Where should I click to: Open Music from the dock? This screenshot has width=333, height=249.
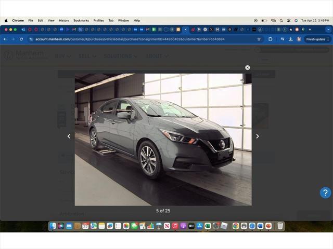point(175,226)
